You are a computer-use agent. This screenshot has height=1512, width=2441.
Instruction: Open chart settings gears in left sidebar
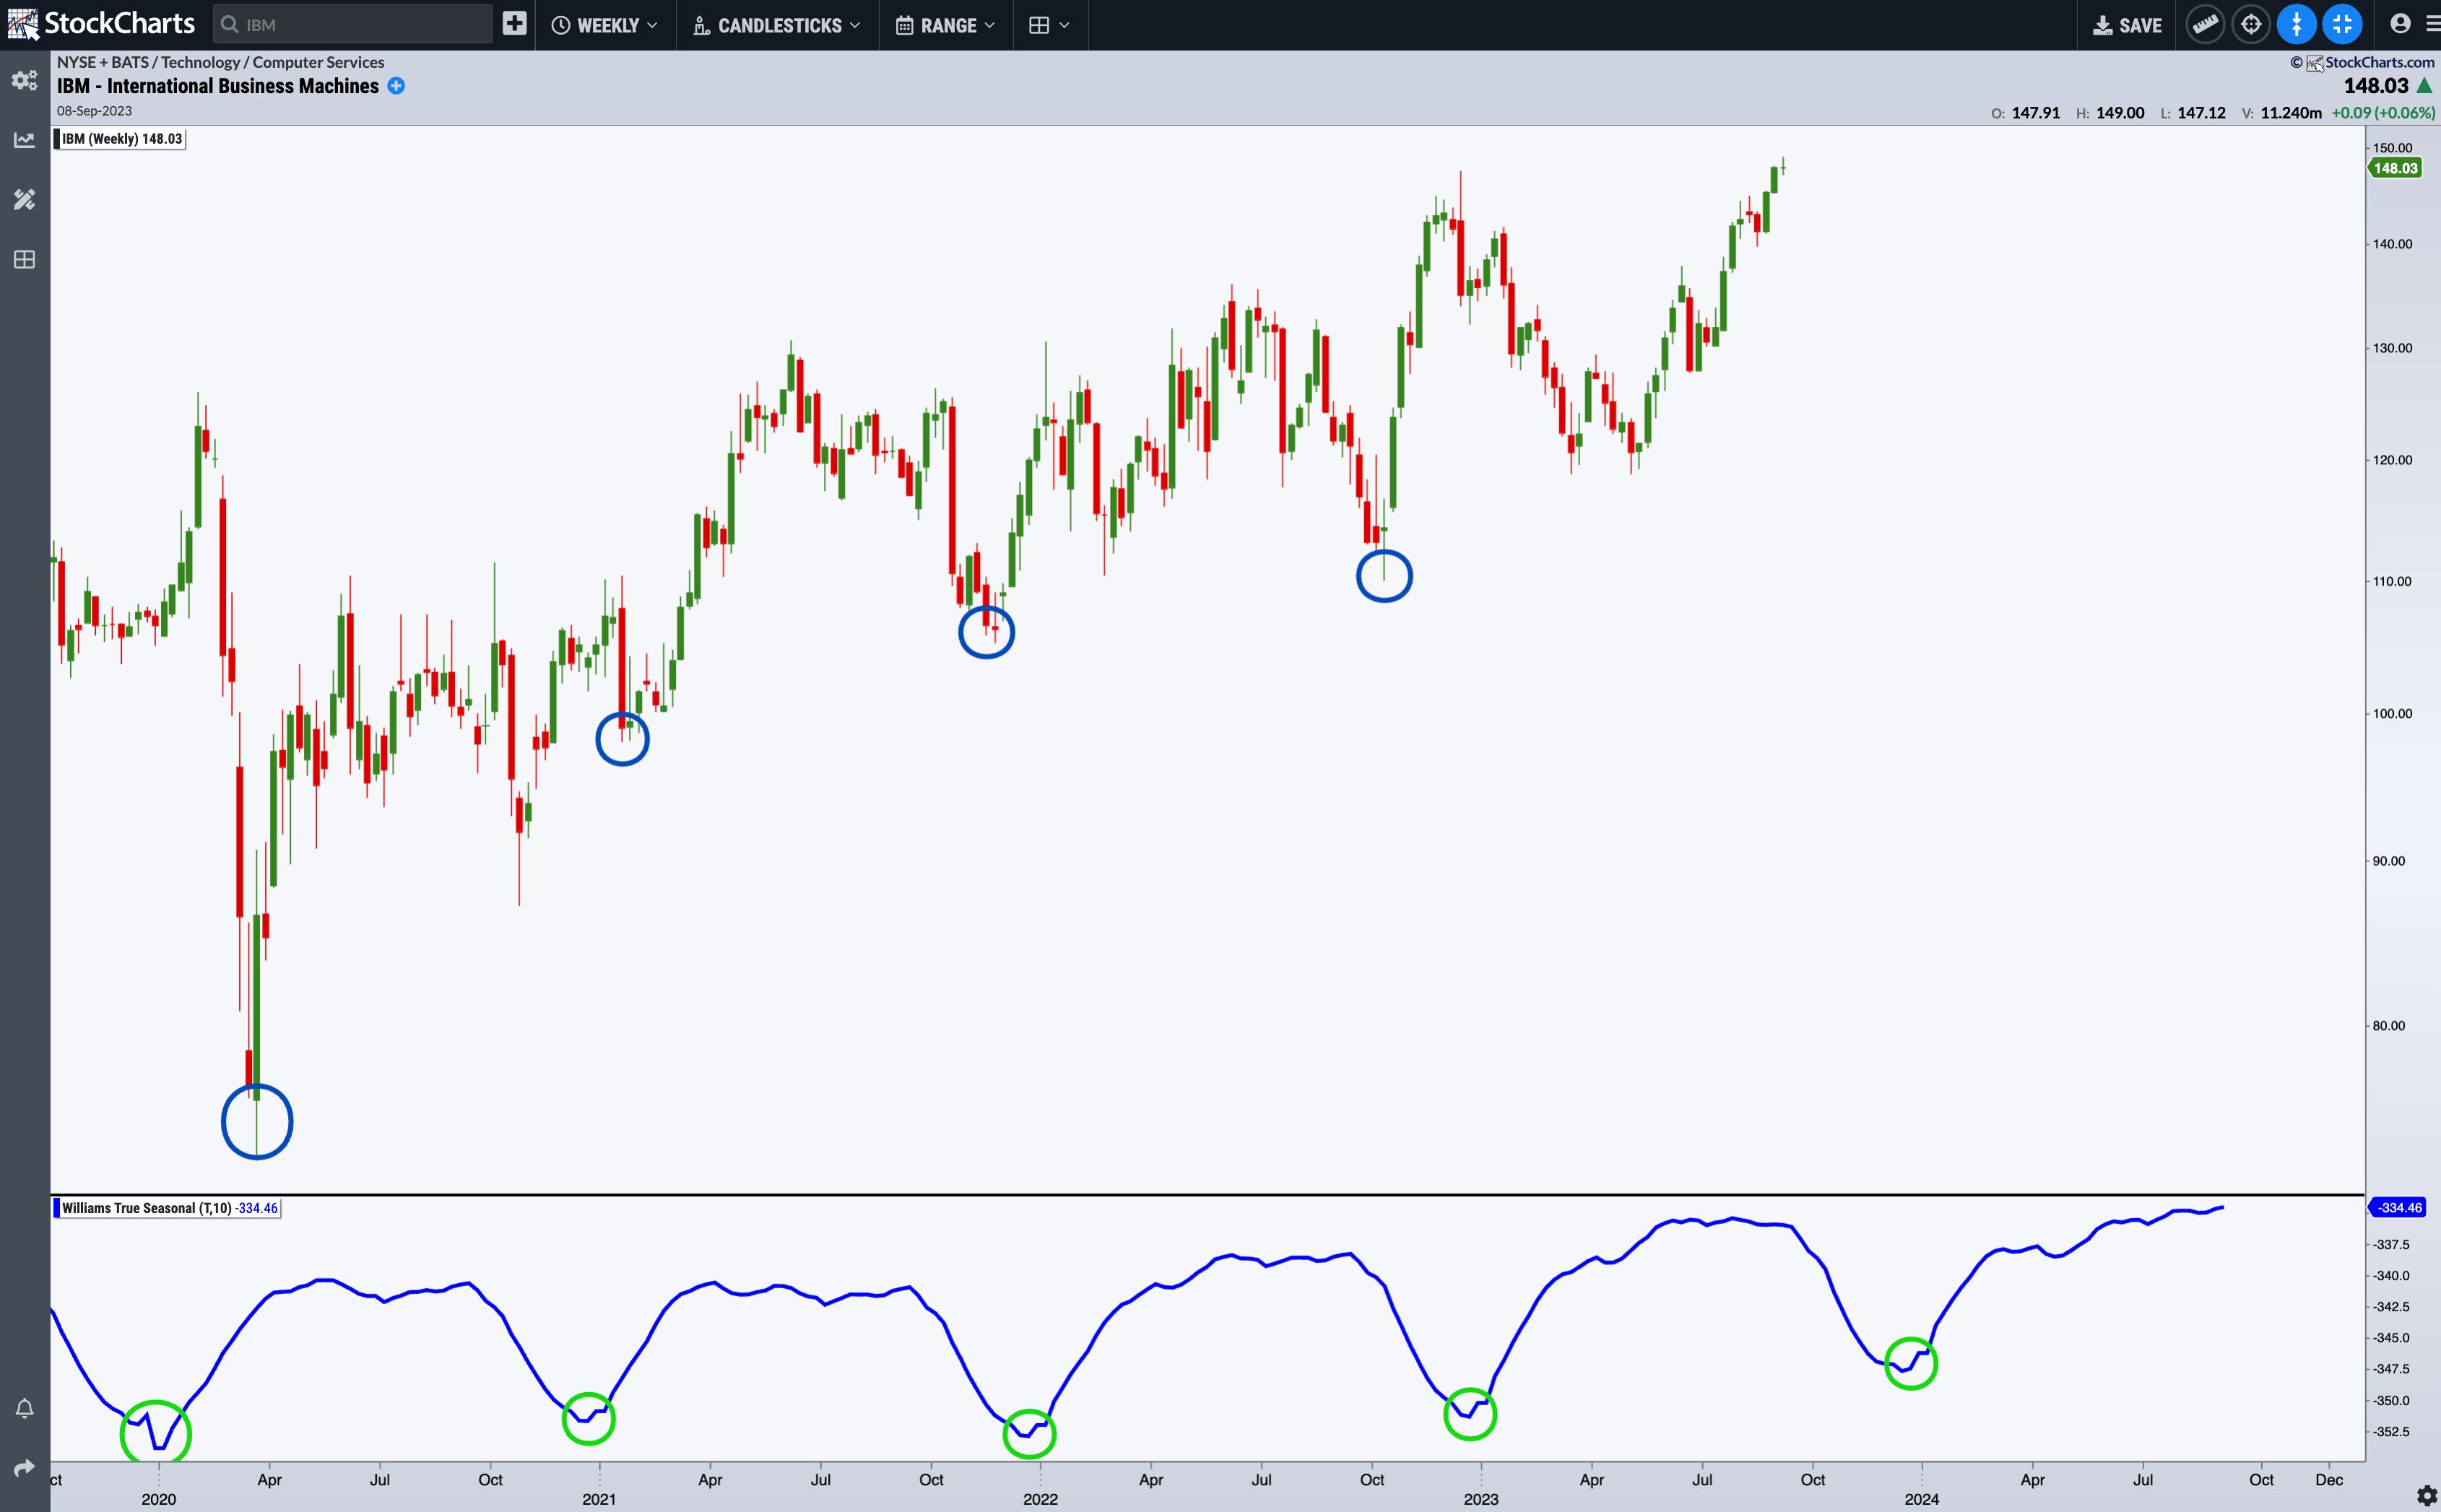tap(24, 81)
